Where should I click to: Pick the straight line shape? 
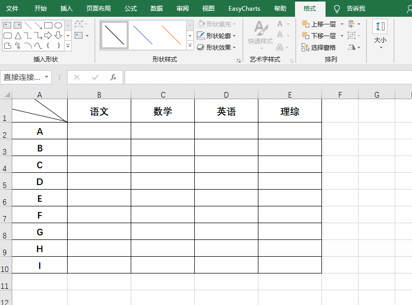28,25
